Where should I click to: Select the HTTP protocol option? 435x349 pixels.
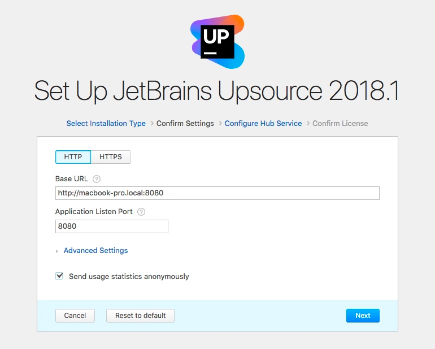[73, 156]
